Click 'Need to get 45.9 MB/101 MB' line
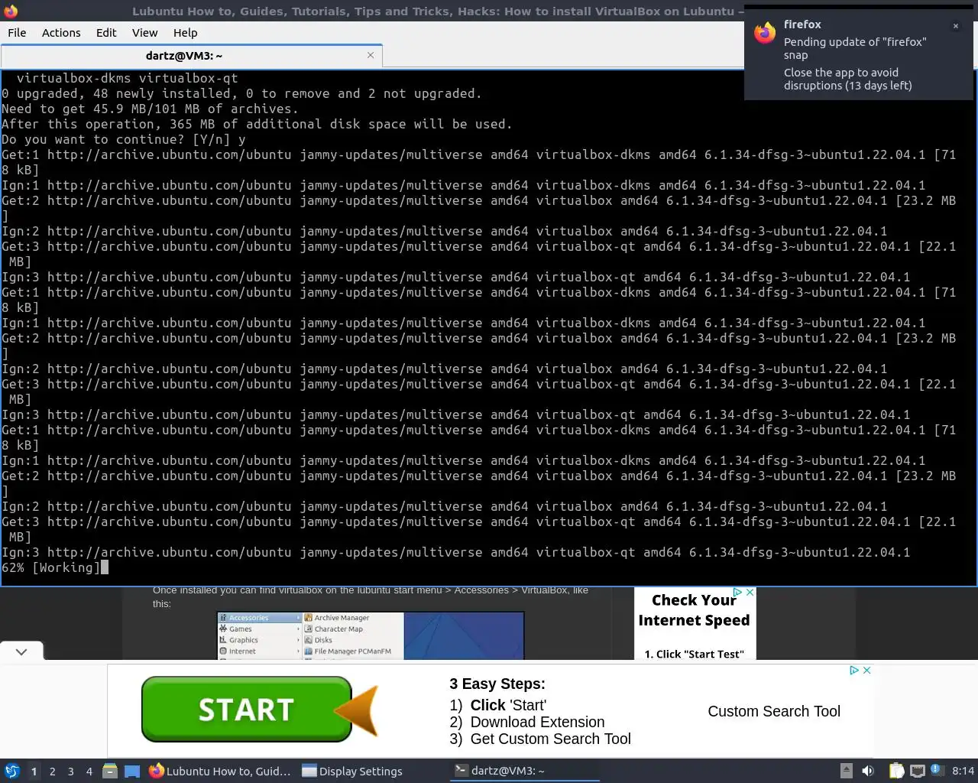Image resolution: width=978 pixels, height=783 pixels. click(150, 109)
